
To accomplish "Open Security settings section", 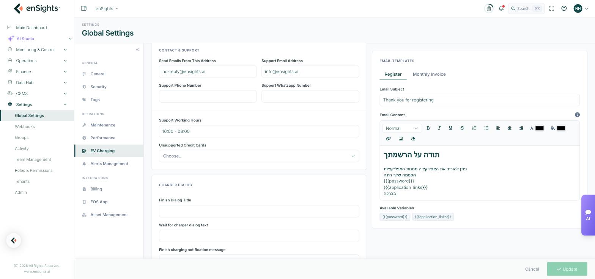I will pos(109,87).
